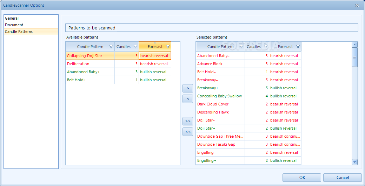Image resolution: width=365 pixels, height=186 pixels.
Task: Click bullish reversal forecast of Concealing Baby Swallow
Action: click(285, 96)
